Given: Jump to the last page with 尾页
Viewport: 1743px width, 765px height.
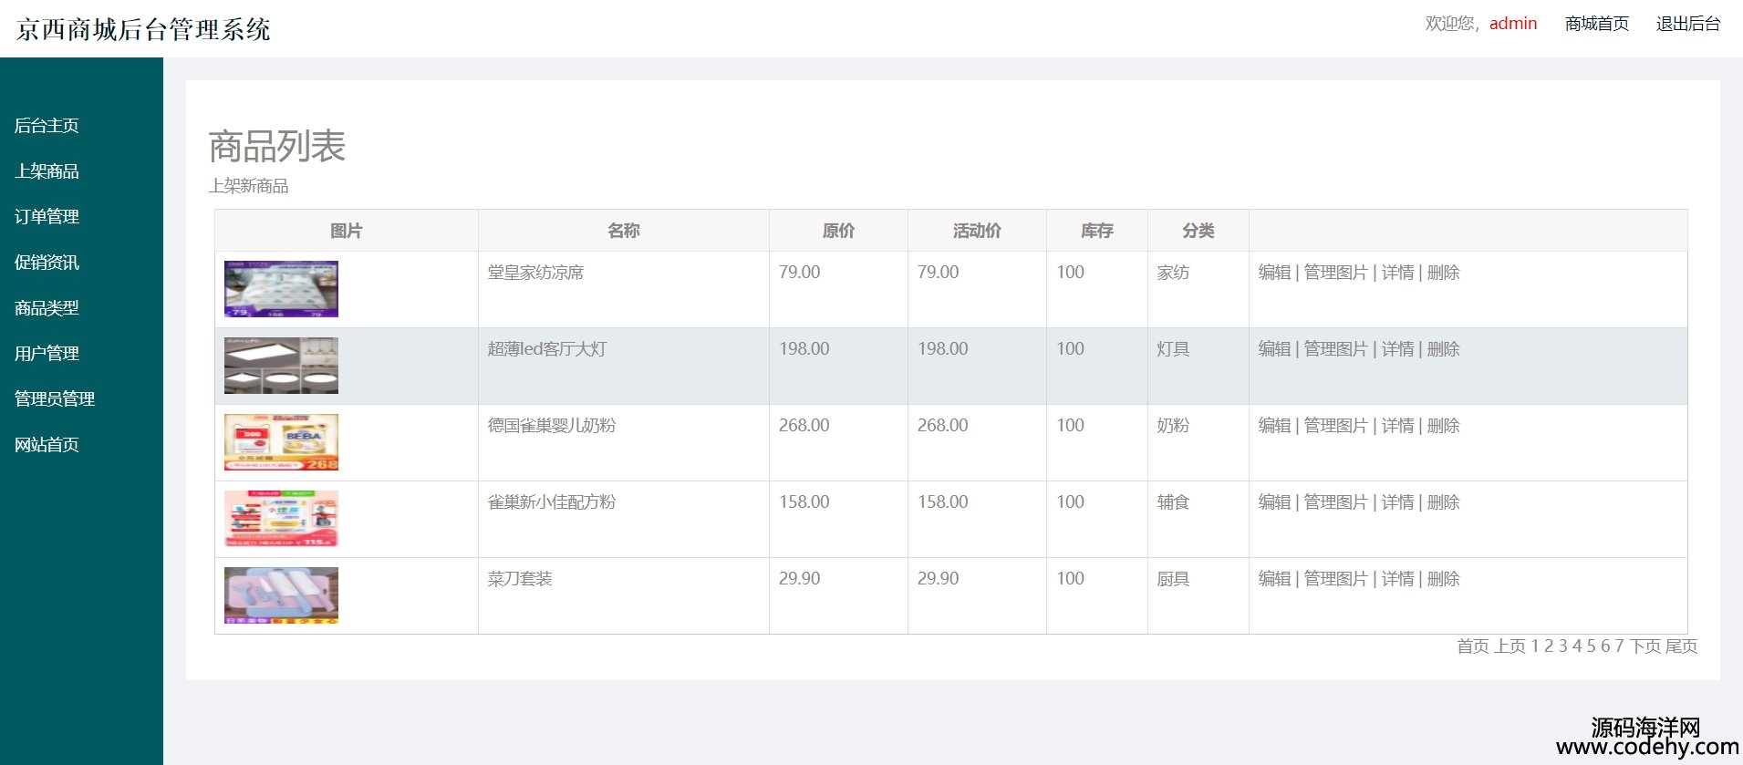Looking at the screenshot, I should (1681, 646).
